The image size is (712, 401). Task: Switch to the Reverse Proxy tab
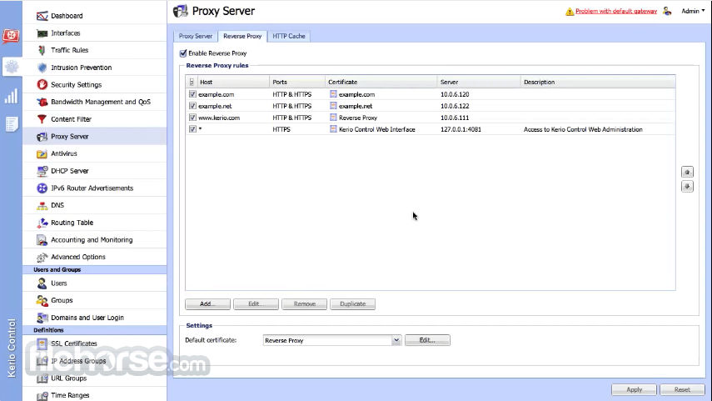[242, 36]
